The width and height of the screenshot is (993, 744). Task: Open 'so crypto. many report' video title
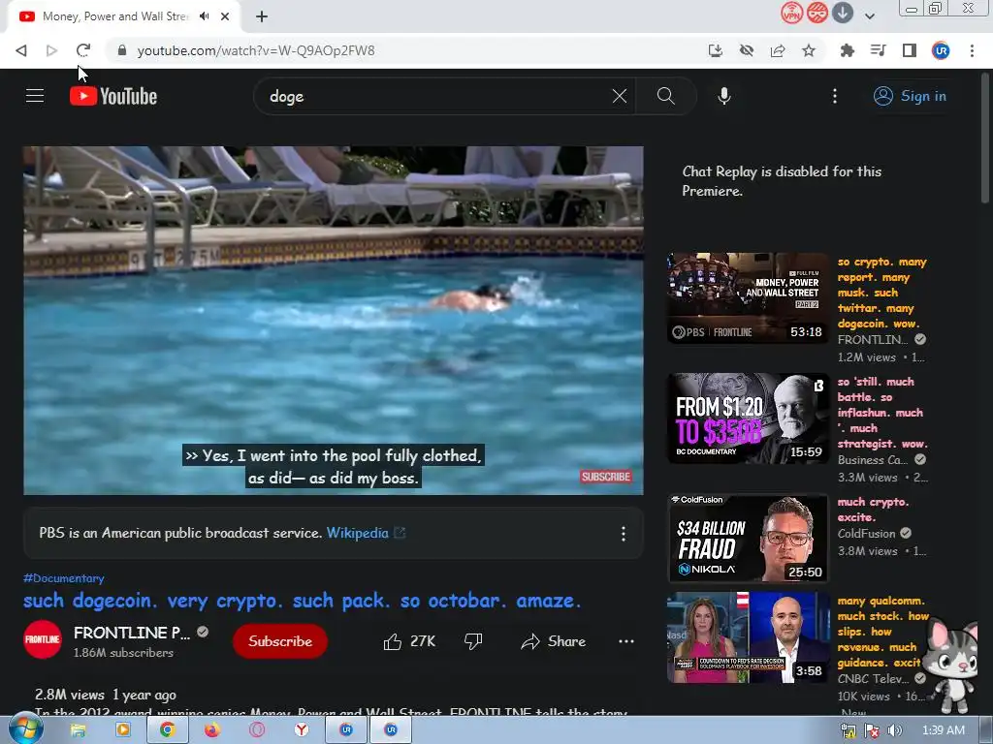coord(881,293)
